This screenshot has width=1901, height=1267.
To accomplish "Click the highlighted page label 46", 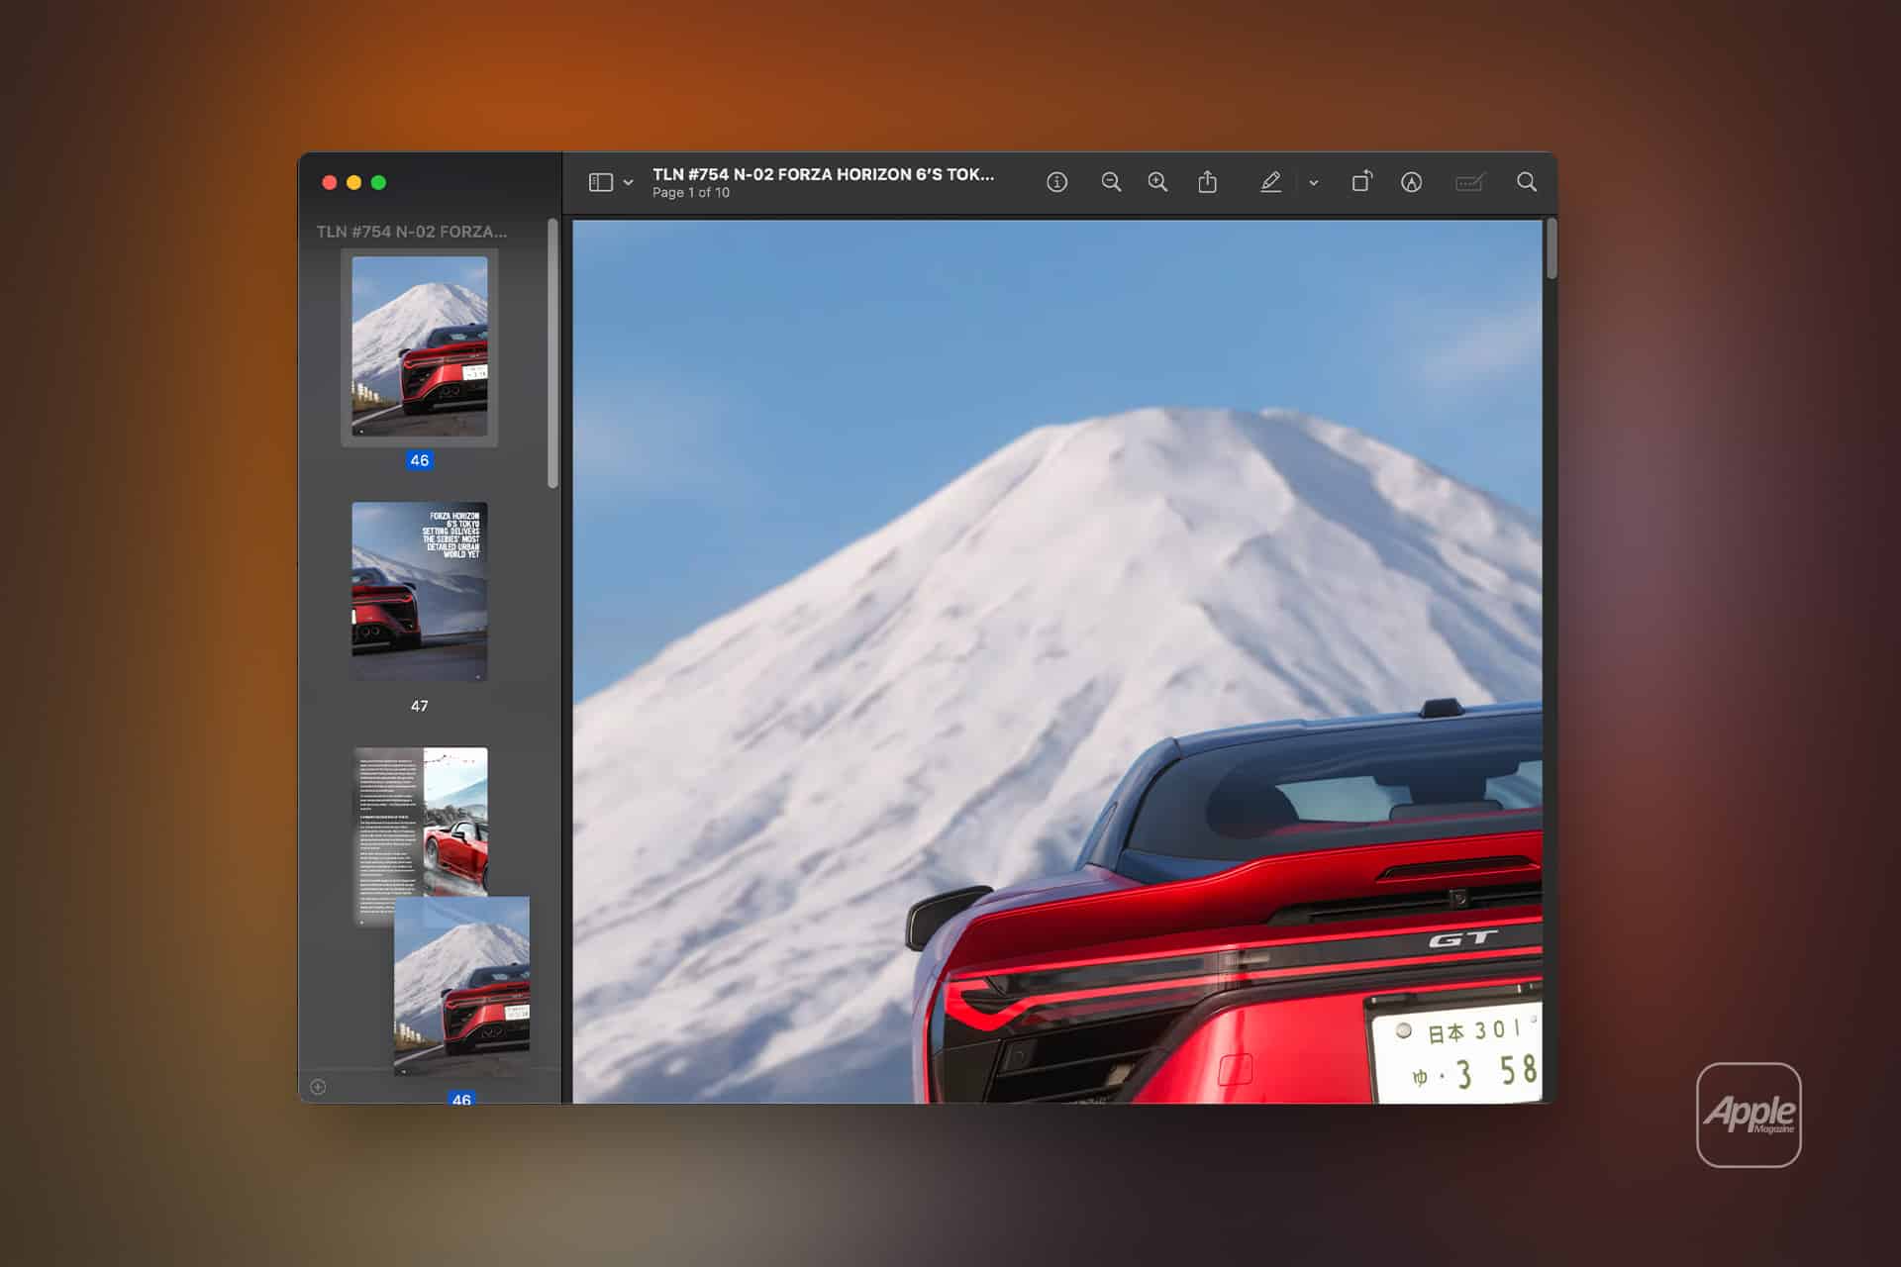I will point(420,460).
